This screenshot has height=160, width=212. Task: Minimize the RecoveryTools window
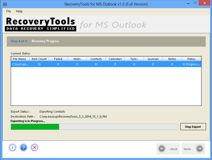pos(188,3)
